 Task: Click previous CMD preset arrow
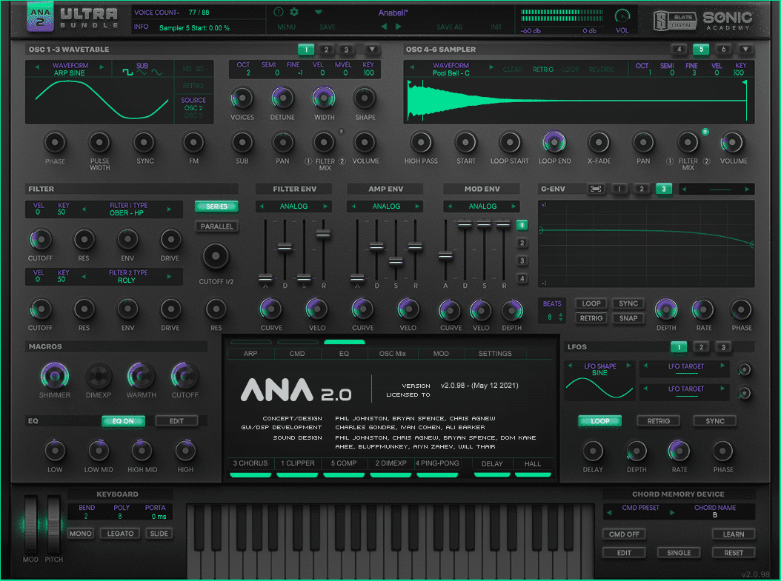tap(609, 512)
